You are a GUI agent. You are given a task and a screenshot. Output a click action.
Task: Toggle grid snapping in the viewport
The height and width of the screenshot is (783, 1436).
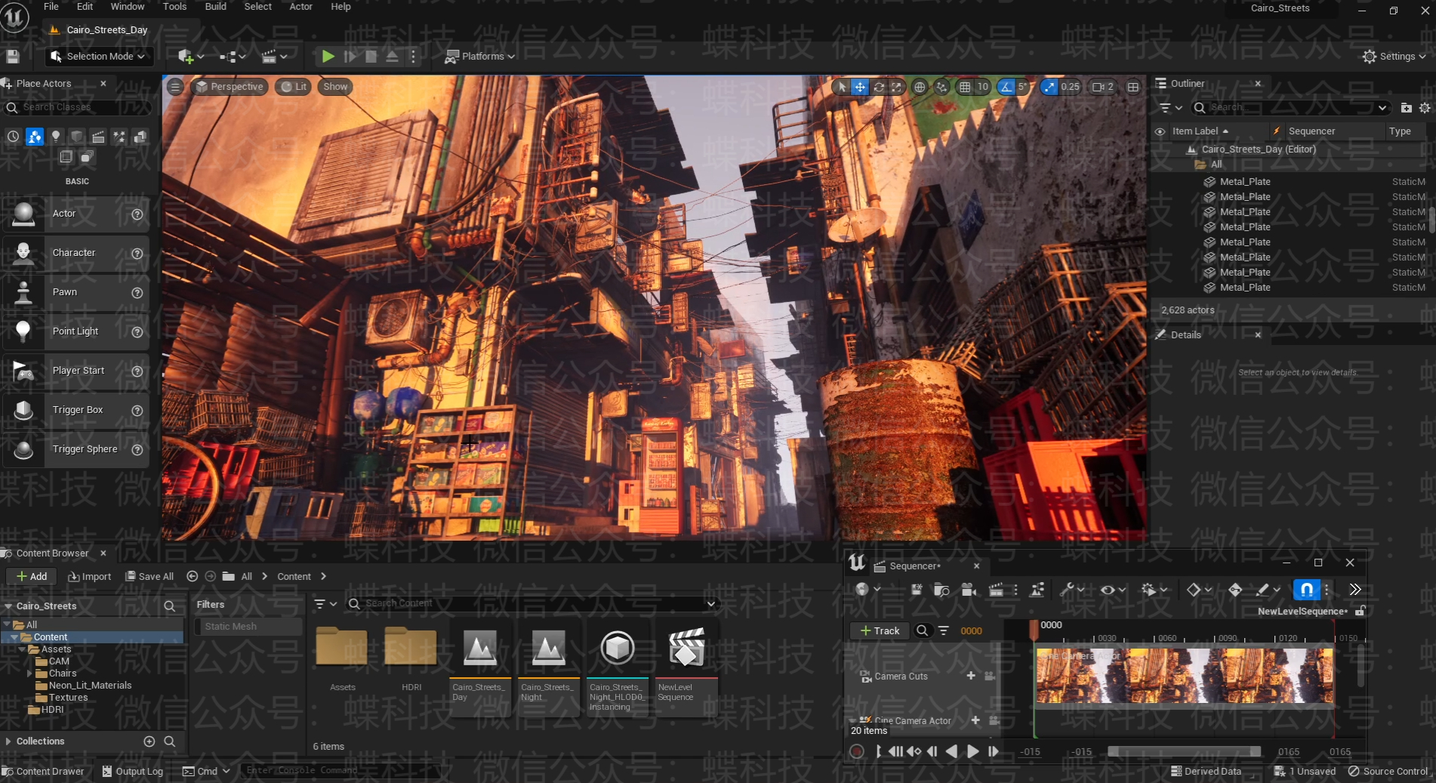[x=965, y=87]
